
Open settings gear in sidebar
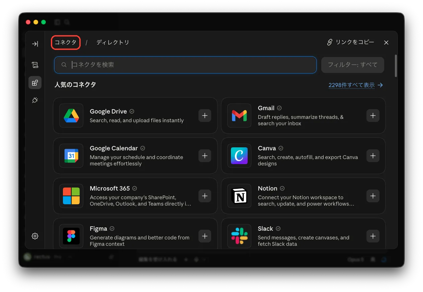[x=35, y=236]
